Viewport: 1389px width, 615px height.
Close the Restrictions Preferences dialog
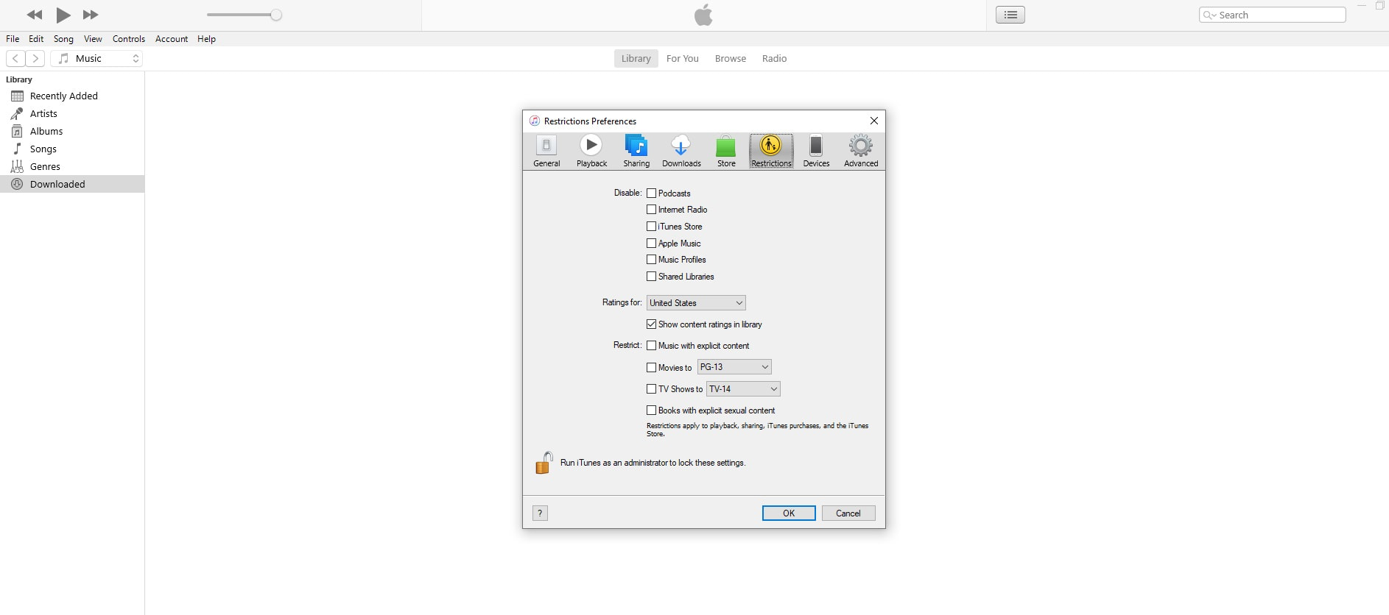873,121
